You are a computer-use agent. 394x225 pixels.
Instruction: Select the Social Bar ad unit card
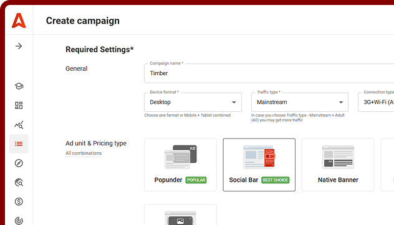click(259, 165)
